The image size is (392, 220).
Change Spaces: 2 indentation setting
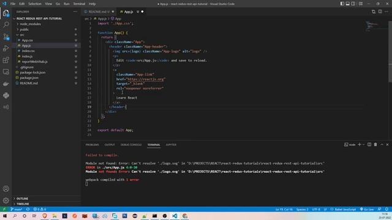(302, 209)
